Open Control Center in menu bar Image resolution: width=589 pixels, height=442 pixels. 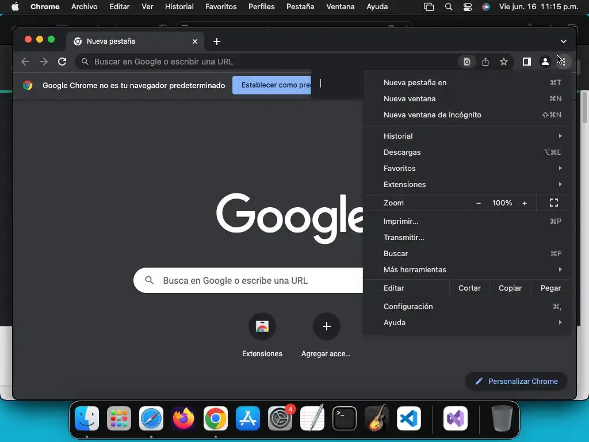click(467, 7)
